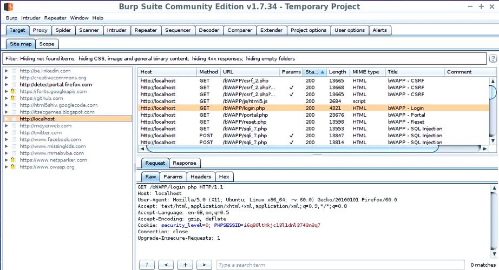Open the User options tab
The width and height of the screenshot is (499, 270).
coord(350,30)
